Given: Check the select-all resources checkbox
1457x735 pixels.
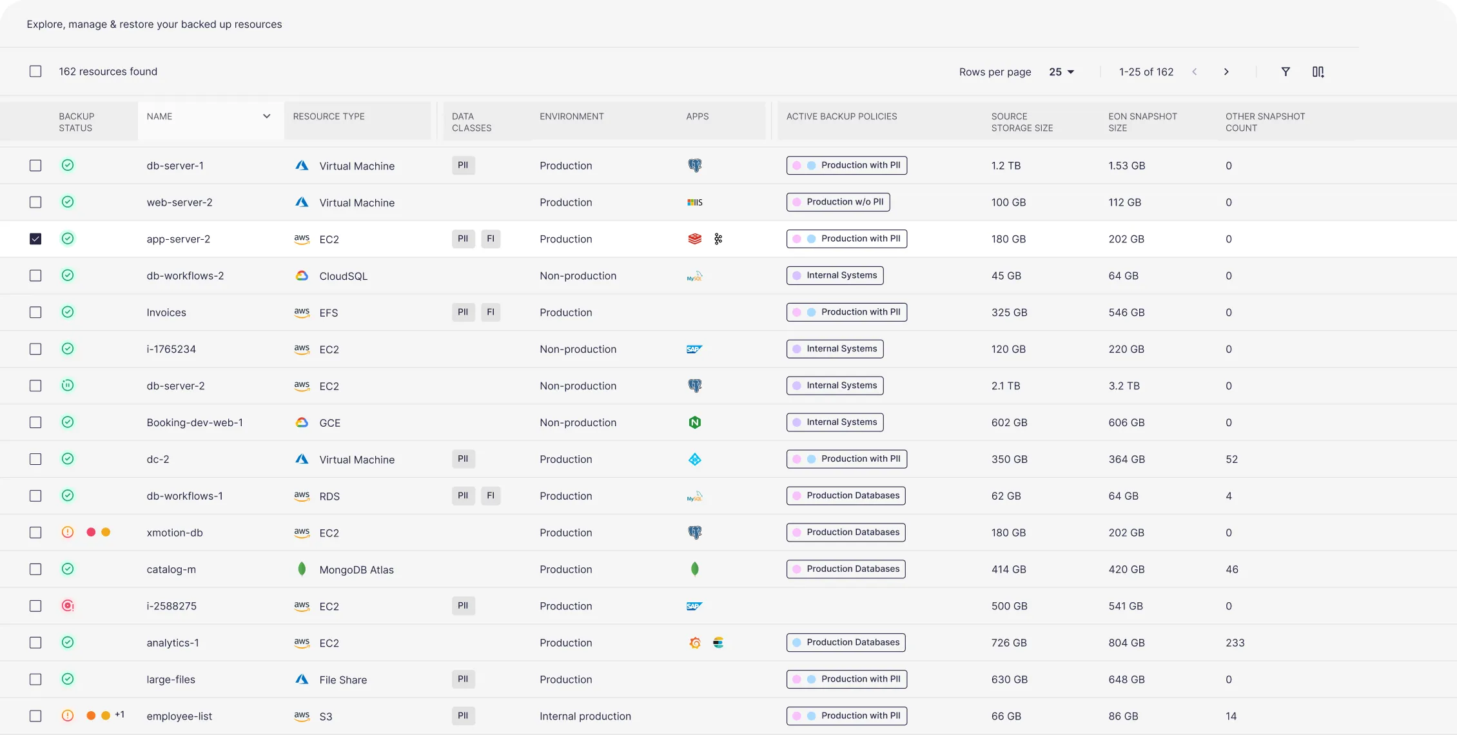Looking at the screenshot, I should click(35, 72).
